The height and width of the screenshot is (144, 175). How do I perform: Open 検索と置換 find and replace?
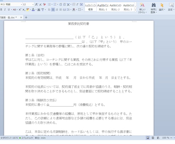point(154,8)
